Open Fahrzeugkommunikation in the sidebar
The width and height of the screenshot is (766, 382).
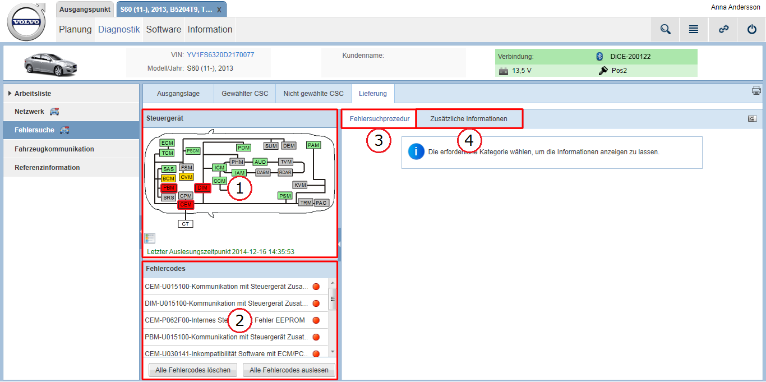point(71,149)
